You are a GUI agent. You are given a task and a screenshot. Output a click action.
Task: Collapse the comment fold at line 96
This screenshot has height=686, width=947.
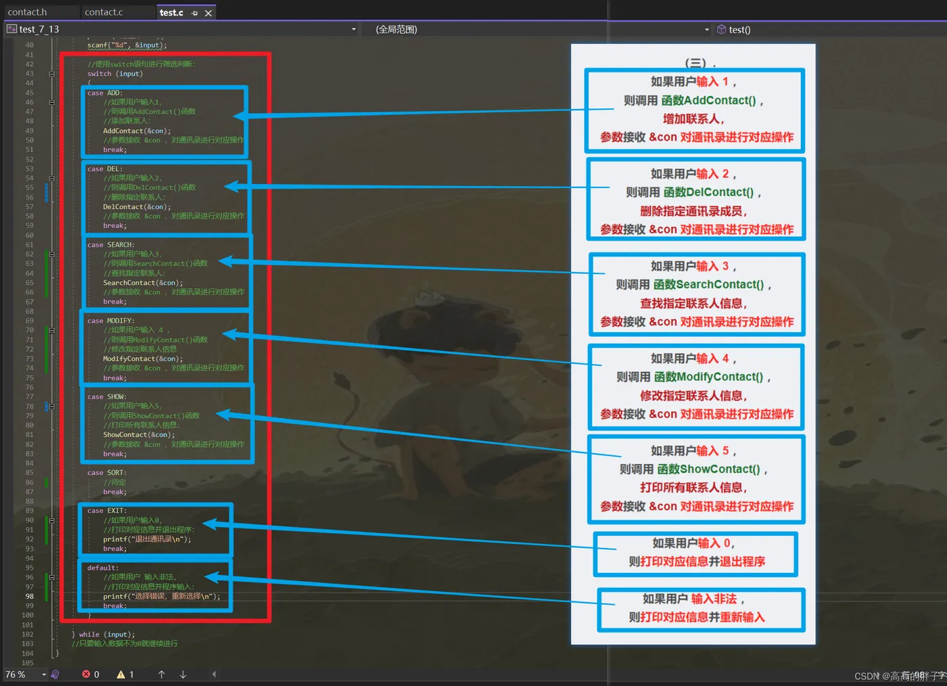(51, 577)
